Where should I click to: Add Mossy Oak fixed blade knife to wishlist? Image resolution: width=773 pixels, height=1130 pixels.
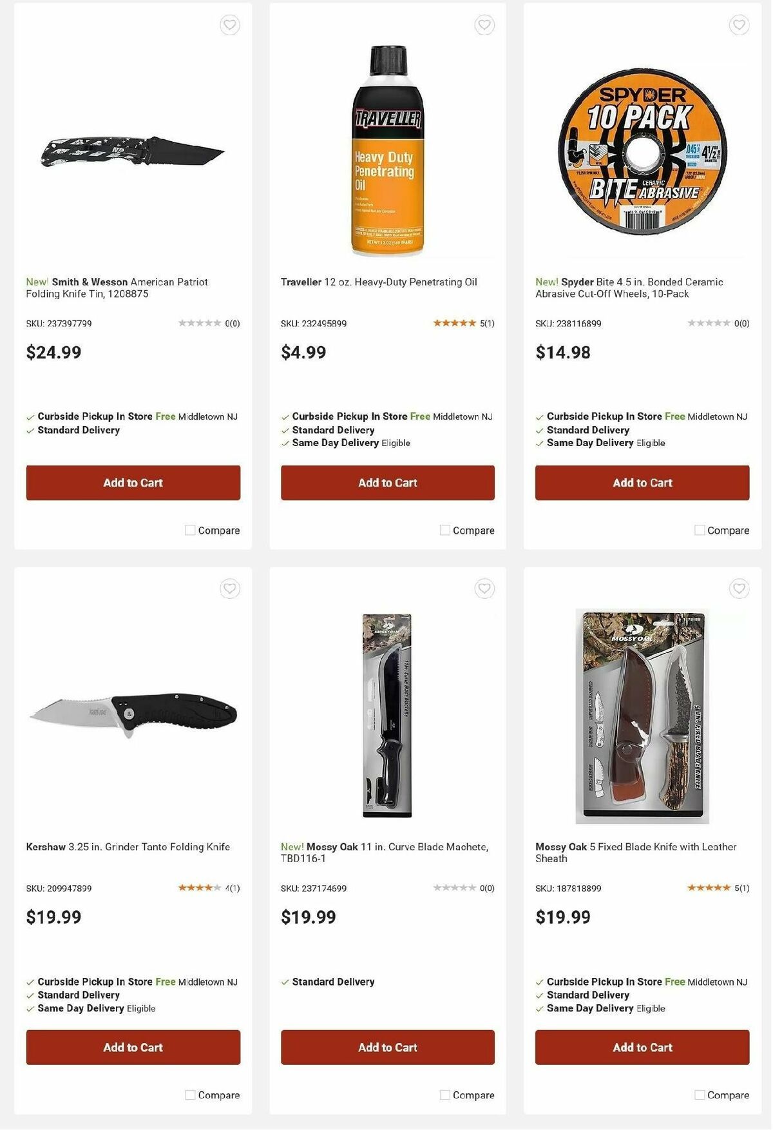738,589
